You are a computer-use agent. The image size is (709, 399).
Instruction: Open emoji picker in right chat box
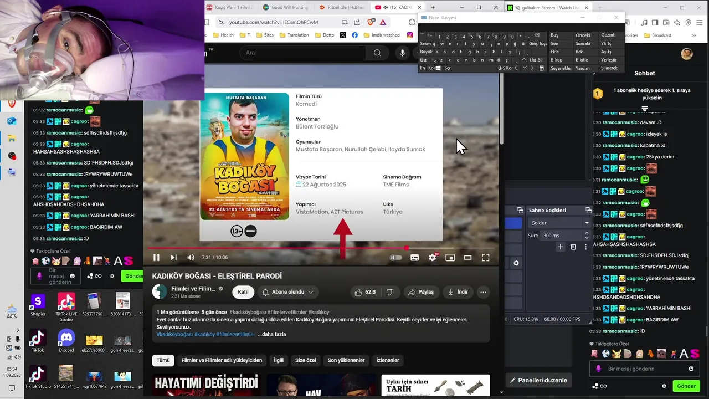691,369
